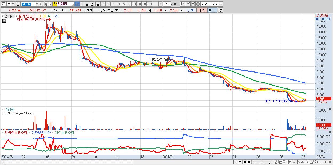Viewport: 333px width, 165px height.
Task: Play chart replay forward
Action: [x=236, y=162]
